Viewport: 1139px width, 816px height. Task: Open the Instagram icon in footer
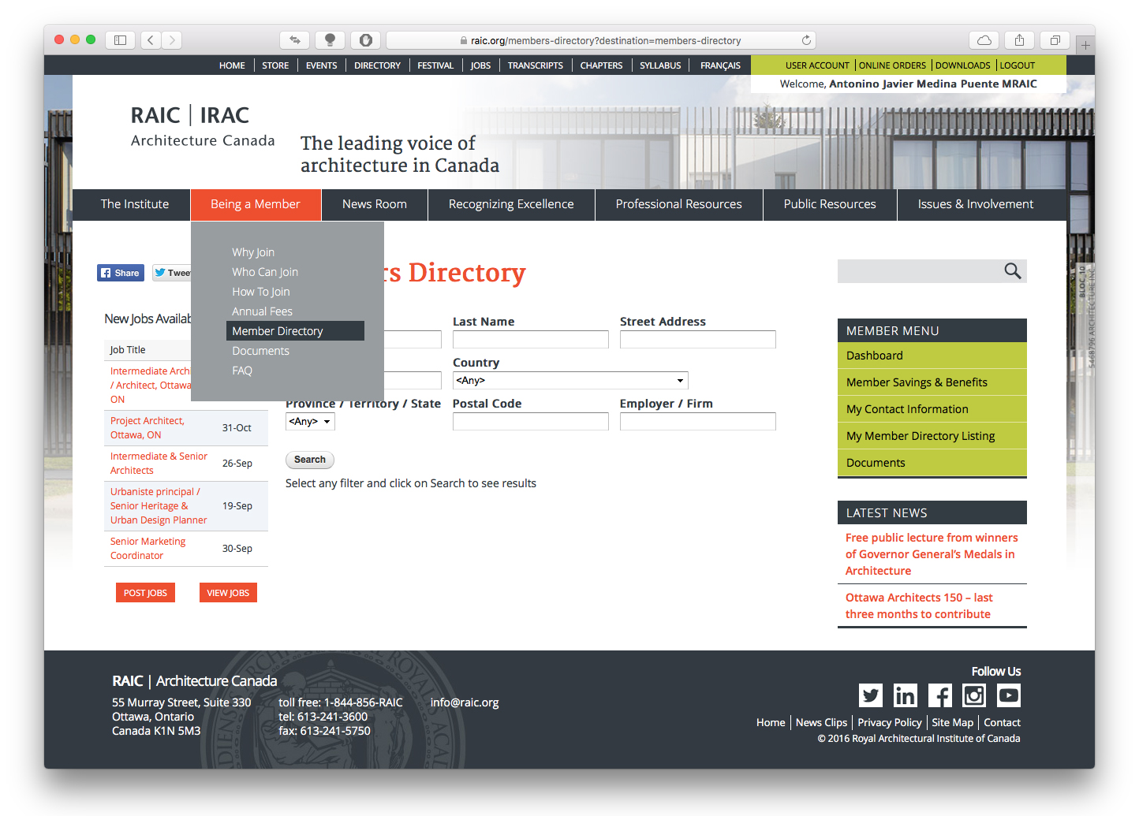[974, 695]
